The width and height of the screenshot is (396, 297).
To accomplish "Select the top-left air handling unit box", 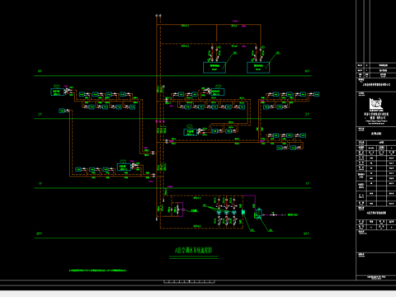I will click(57, 92).
